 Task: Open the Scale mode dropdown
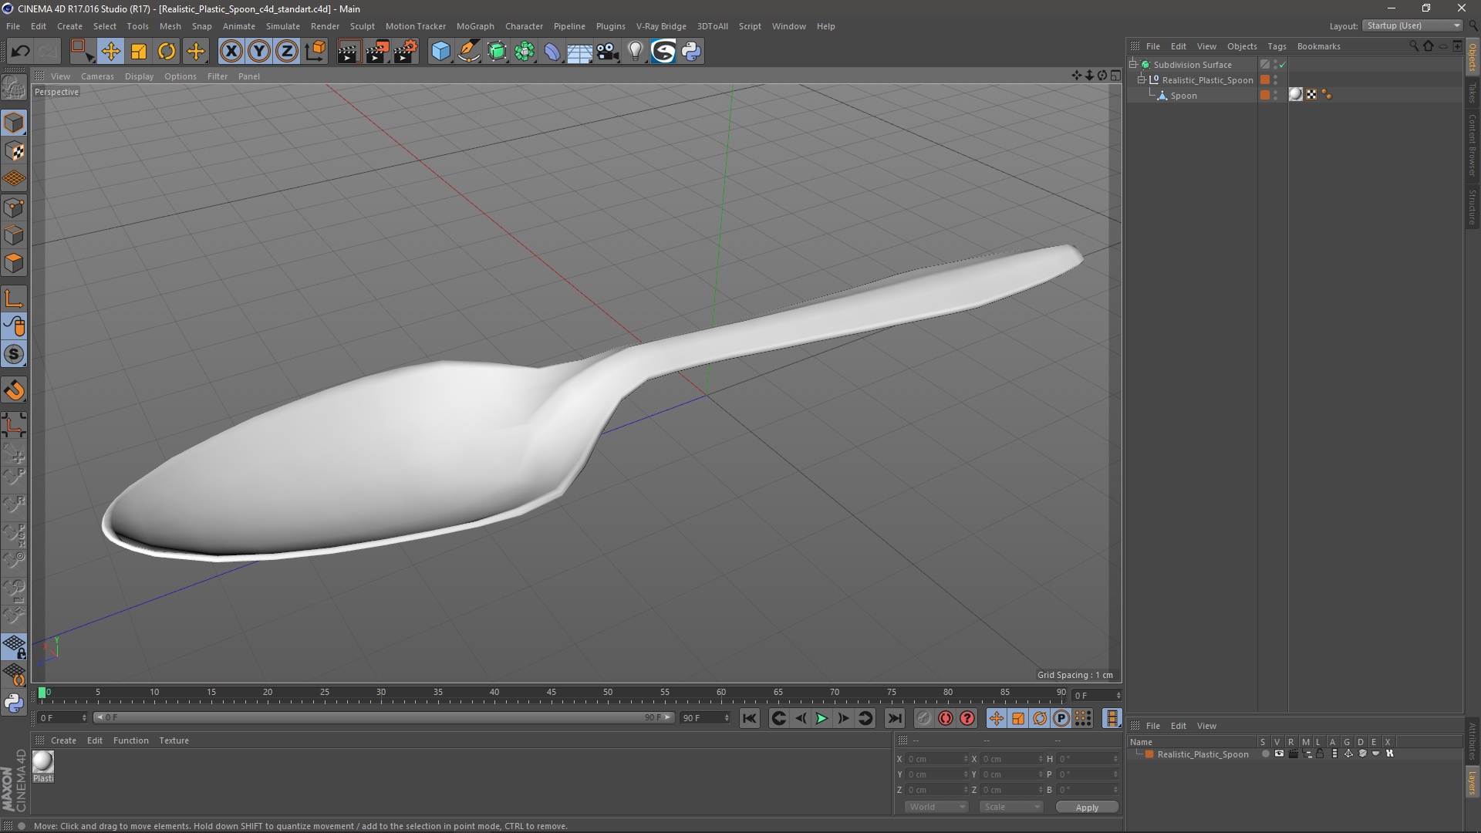(1011, 807)
